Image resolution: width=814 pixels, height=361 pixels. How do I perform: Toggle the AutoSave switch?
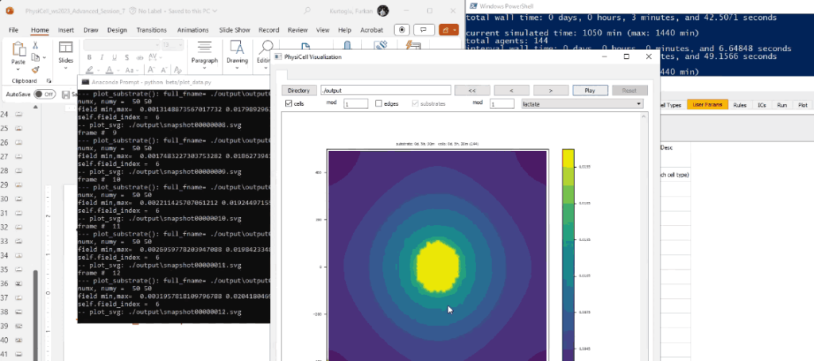tap(44, 94)
